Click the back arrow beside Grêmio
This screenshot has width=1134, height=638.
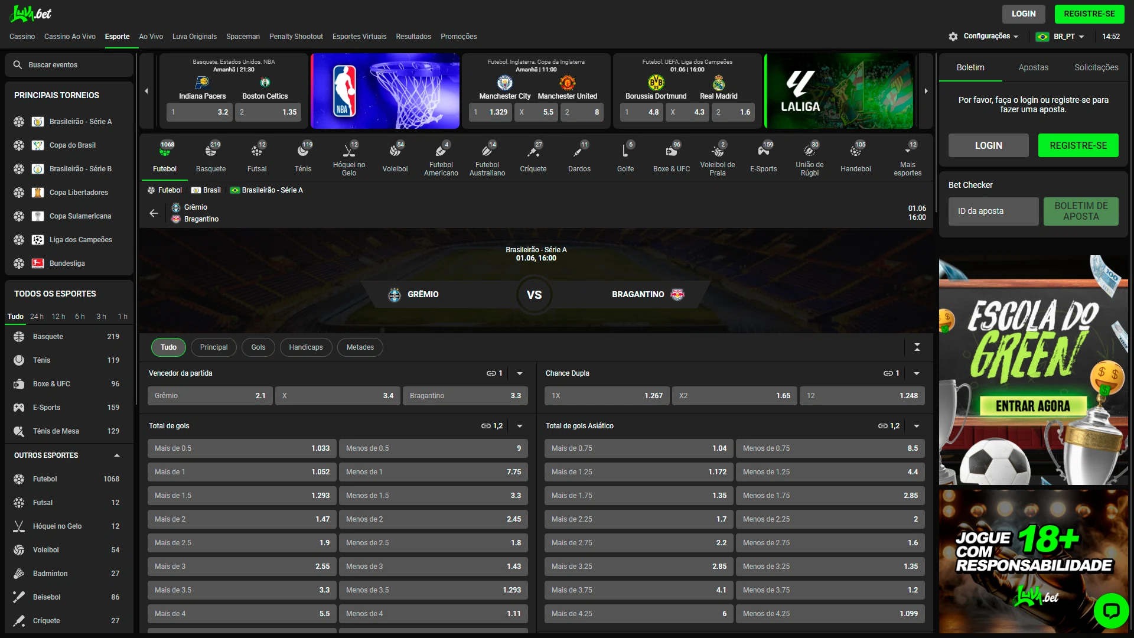coord(154,213)
